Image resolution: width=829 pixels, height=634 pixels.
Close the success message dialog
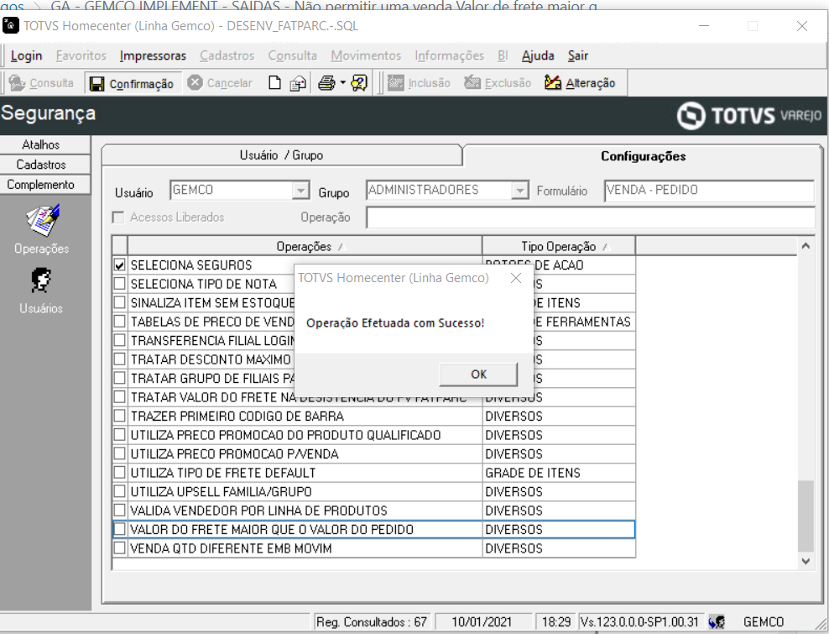click(517, 278)
